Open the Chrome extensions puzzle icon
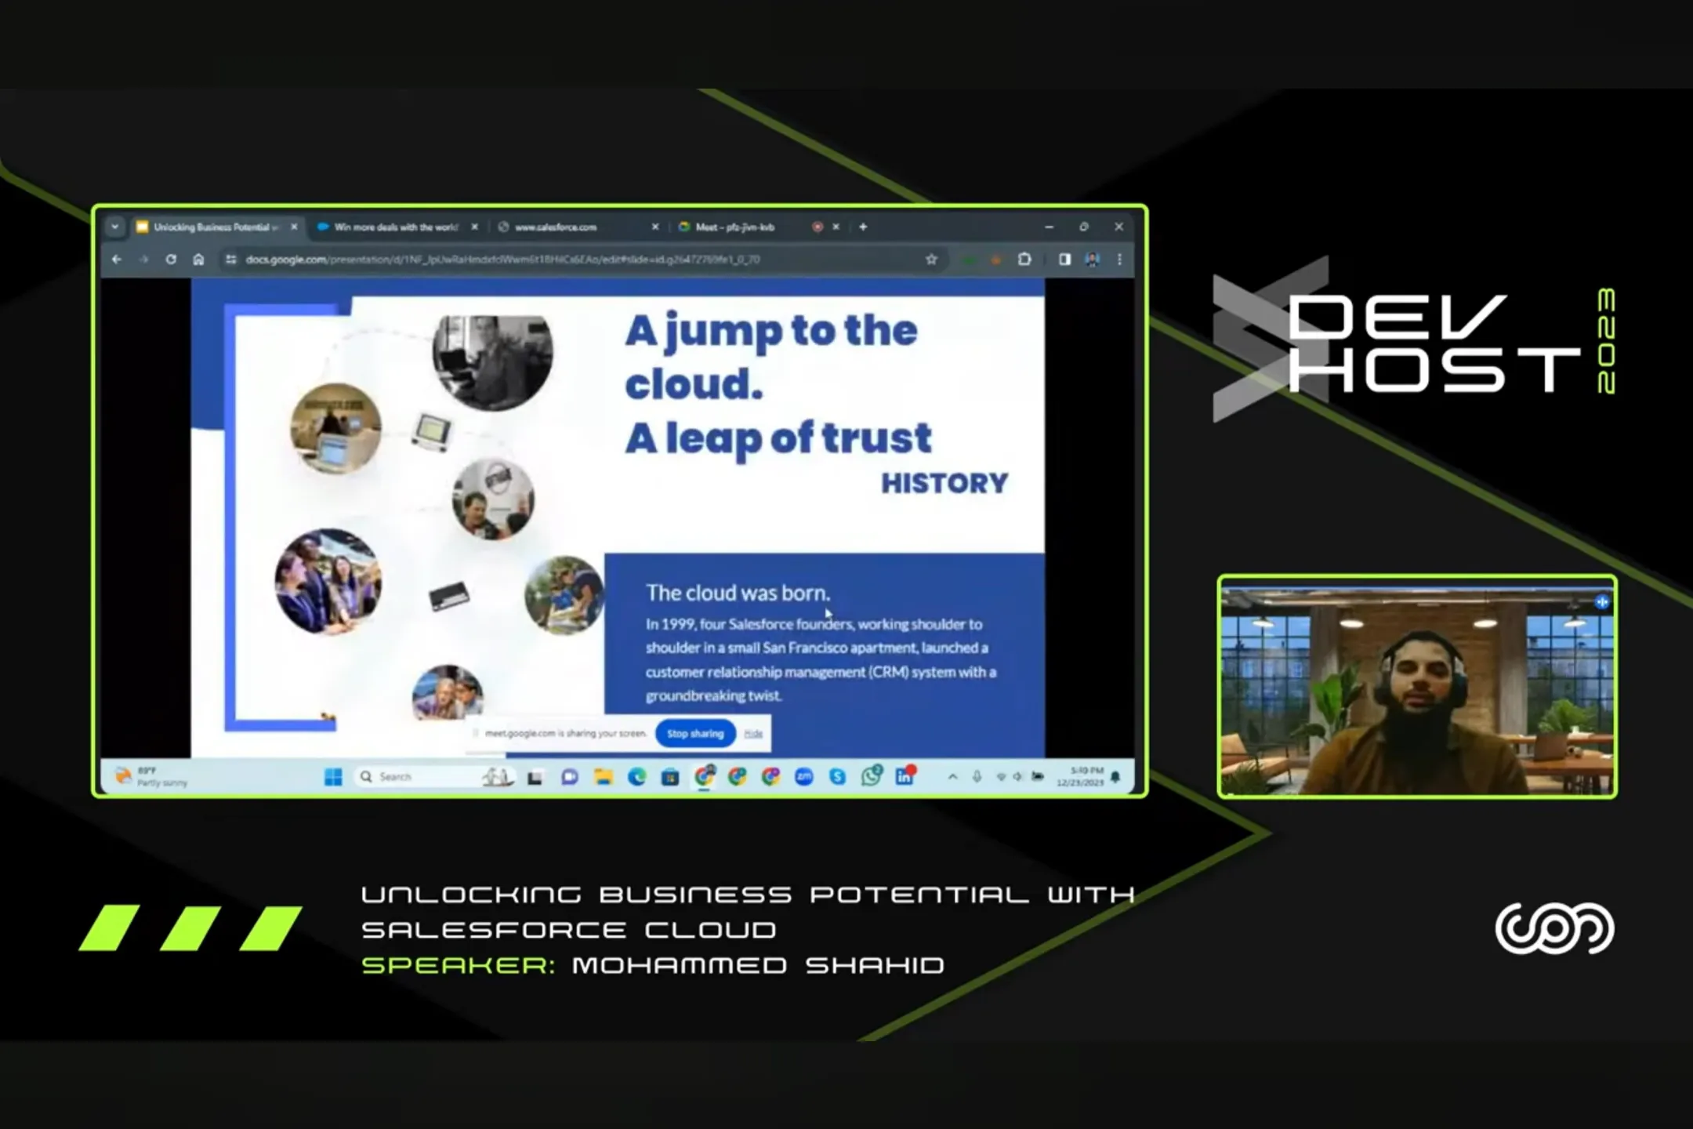The height and width of the screenshot is (1129, 1693). point(1024,260)
